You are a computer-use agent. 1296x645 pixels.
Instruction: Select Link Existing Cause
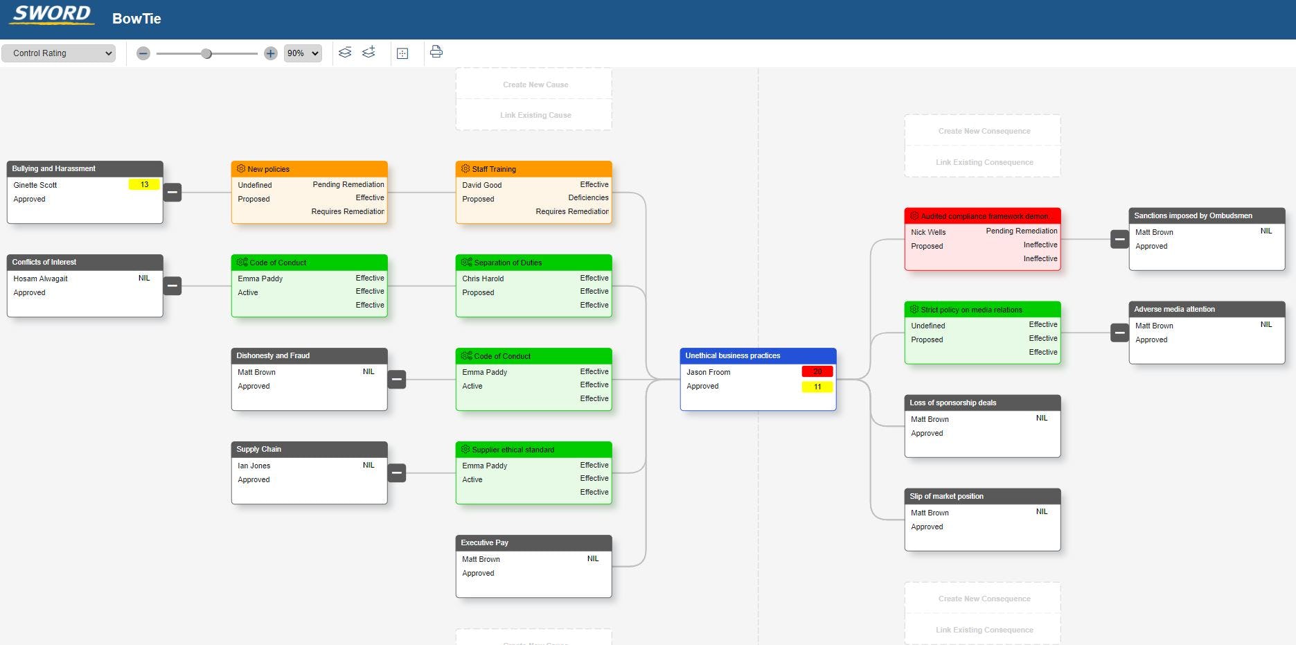click(x=533, y=114)
